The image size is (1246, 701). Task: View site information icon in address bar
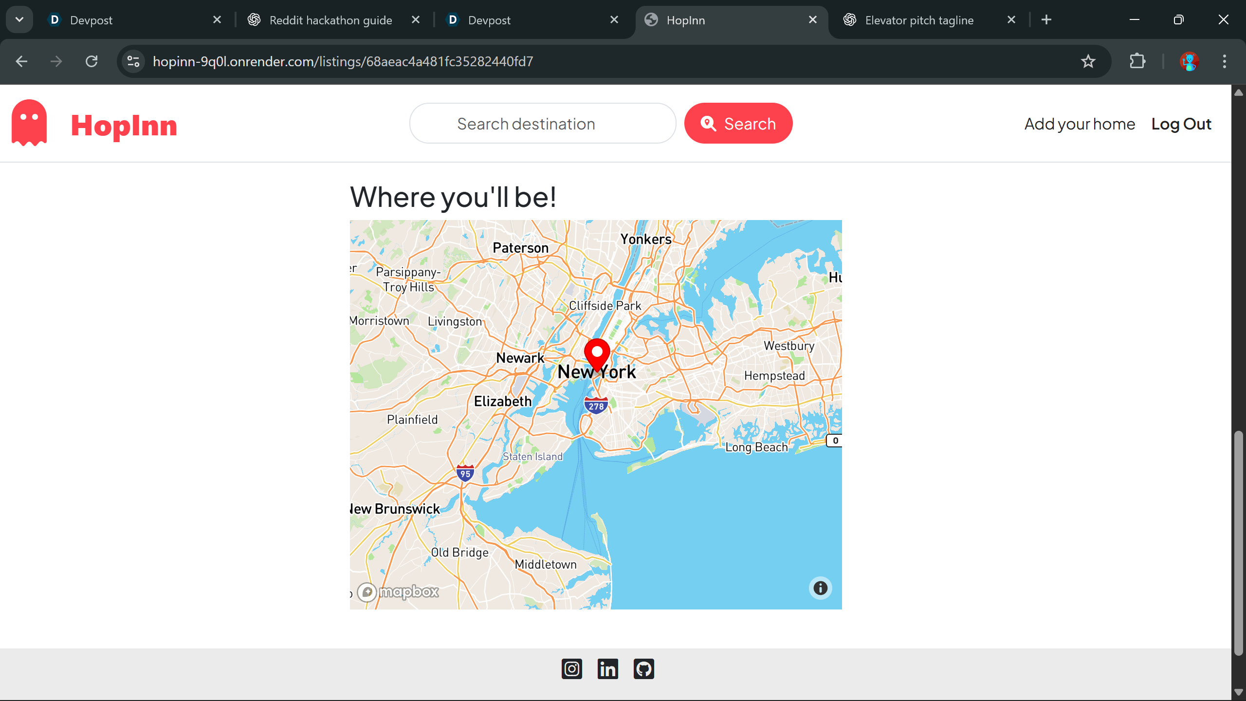(x=133, y=61)
